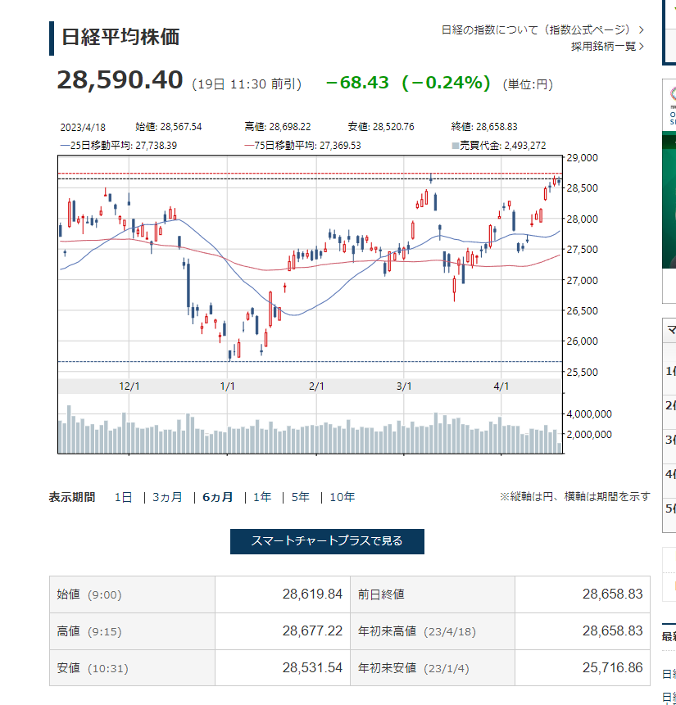Select the 5年 display period
This screenshot has width=676, height=705.
pos(300,497)
